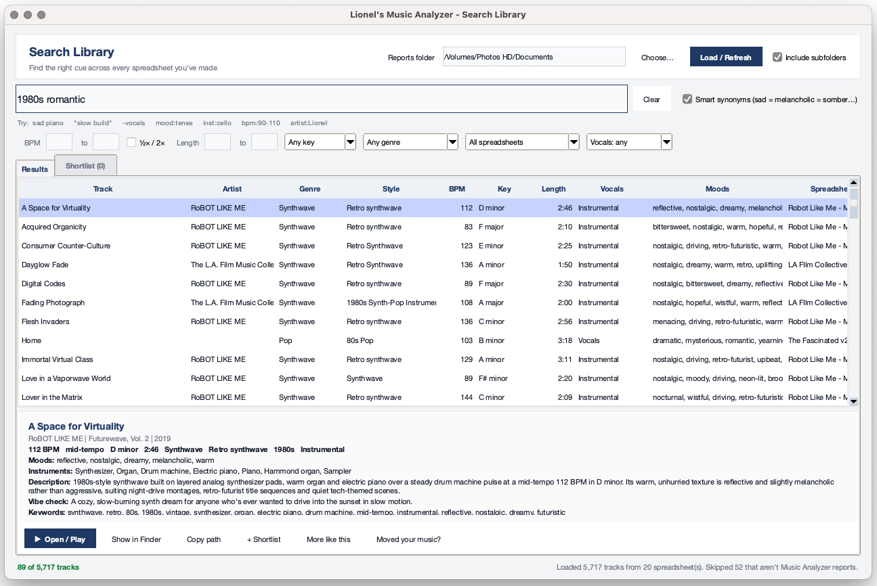Select the Results tab
Image resolution: width=877 pixels, height=586 pixels.
pyautogui.click(x=35, y=169)
